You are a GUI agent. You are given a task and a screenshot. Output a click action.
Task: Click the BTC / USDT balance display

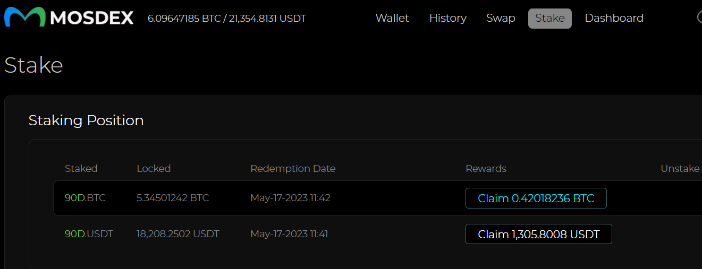pos(227,19)
